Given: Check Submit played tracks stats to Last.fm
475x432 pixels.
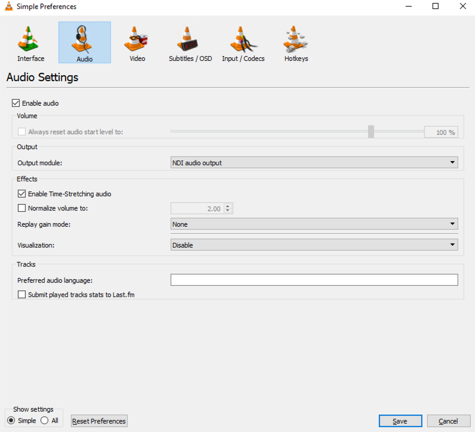Looking at the screenshot, I should [x=21, y=295].
